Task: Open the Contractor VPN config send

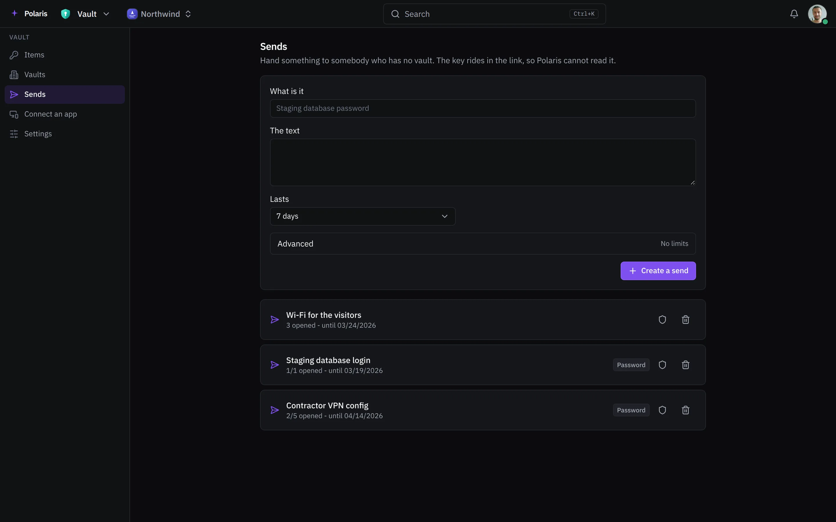Action: (x=482, y=410)
